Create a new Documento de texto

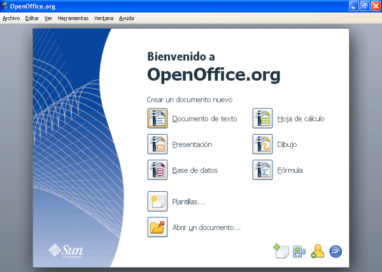click(x=157, y=119)
